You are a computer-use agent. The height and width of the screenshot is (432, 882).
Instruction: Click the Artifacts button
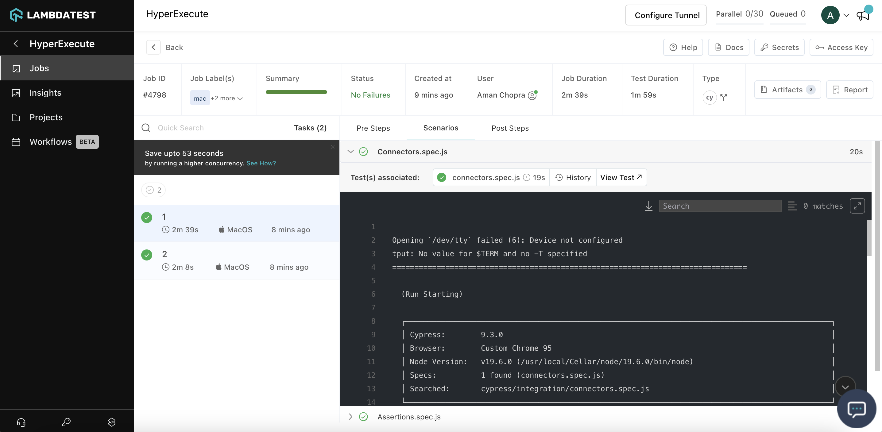tap(787, 89)
